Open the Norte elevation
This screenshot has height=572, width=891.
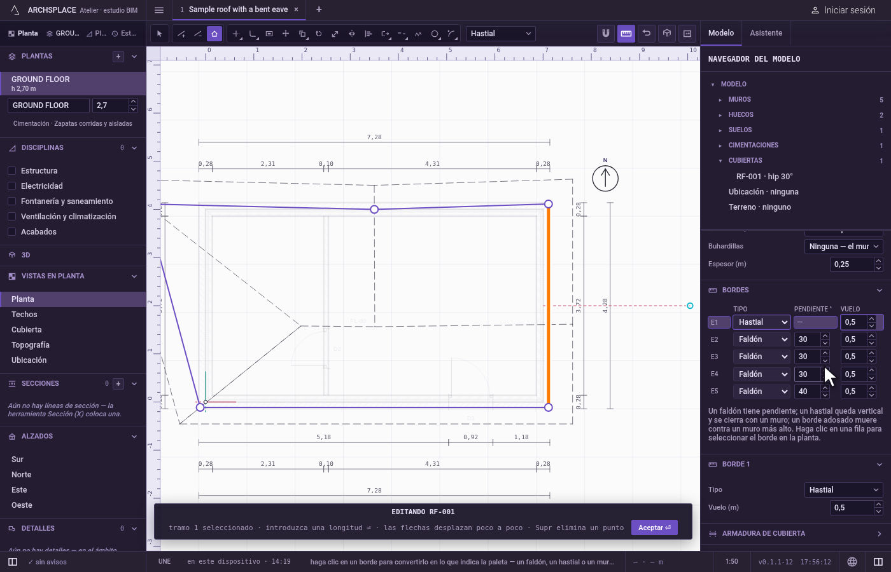[x=22, y=475]
